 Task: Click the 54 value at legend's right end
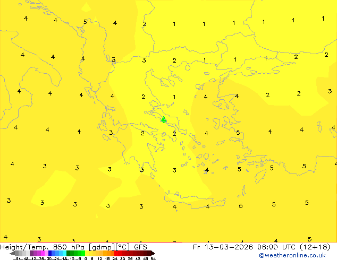click(153, 258)
